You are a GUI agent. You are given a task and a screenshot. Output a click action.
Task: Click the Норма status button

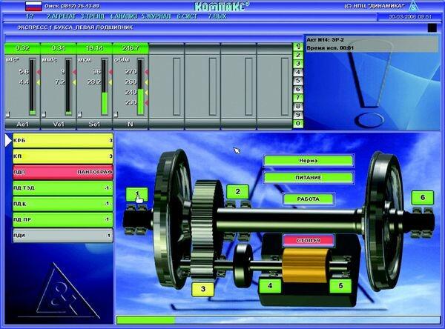(x=309, y=161)
